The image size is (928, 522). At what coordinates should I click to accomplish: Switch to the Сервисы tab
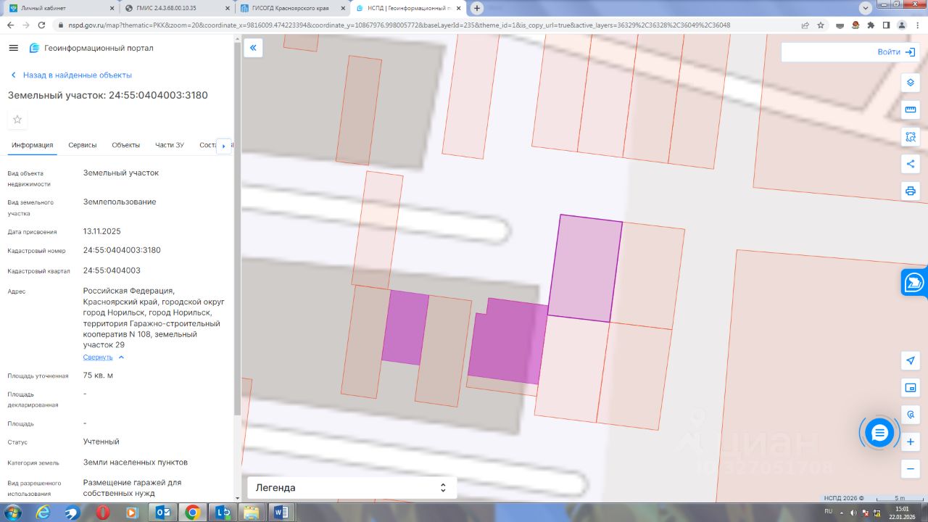pos(83,145)
